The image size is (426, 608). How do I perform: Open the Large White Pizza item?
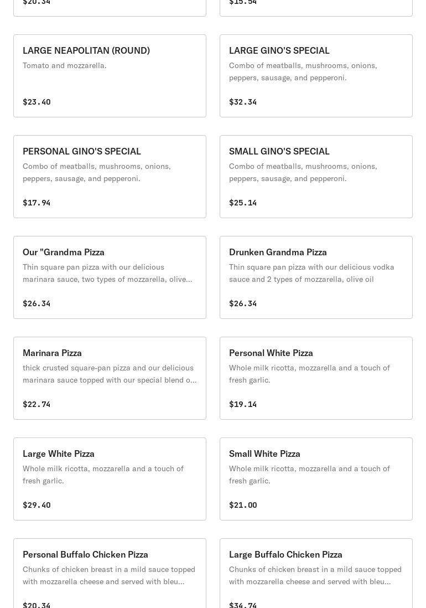pyautogui.click(x=110, y=479)
